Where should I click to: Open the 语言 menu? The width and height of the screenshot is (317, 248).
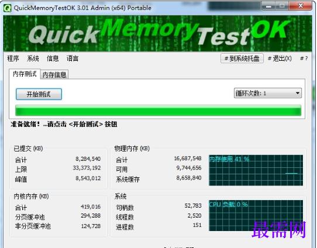point(73,58)
